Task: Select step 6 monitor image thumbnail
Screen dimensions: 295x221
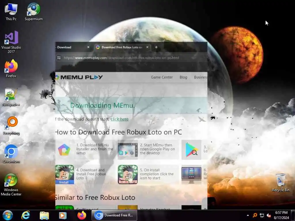Action: [191, 175]
